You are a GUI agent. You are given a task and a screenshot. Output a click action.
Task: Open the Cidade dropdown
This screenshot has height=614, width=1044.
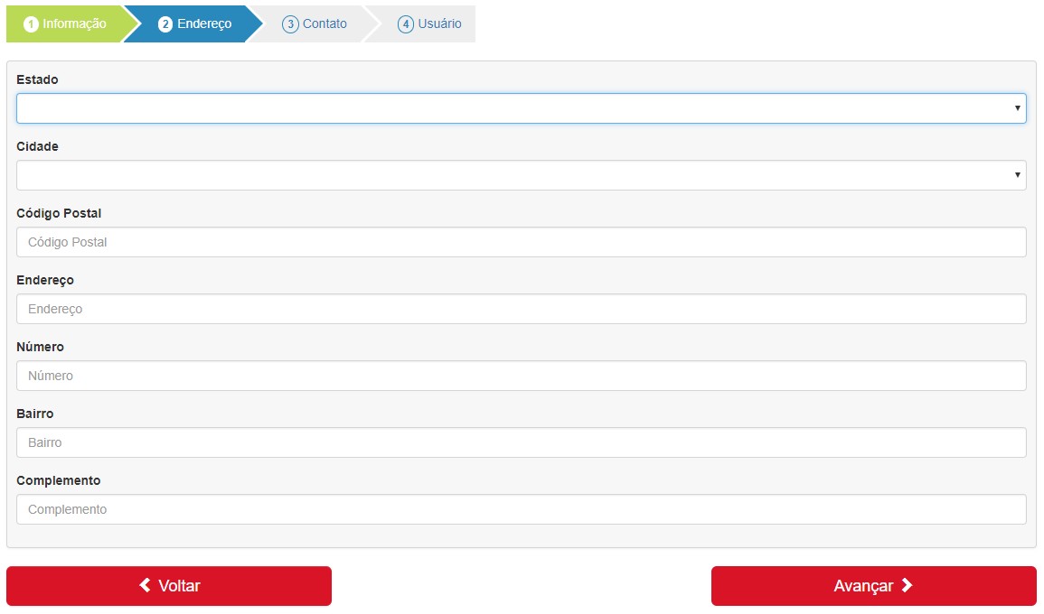coord(522,175)
